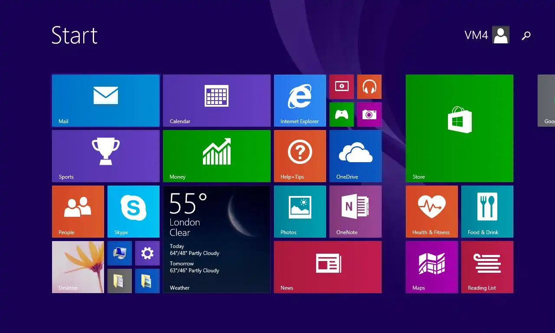555x333 pixels.
Task: Open the OneDrive cloud tile
Action: pos(356,156)
